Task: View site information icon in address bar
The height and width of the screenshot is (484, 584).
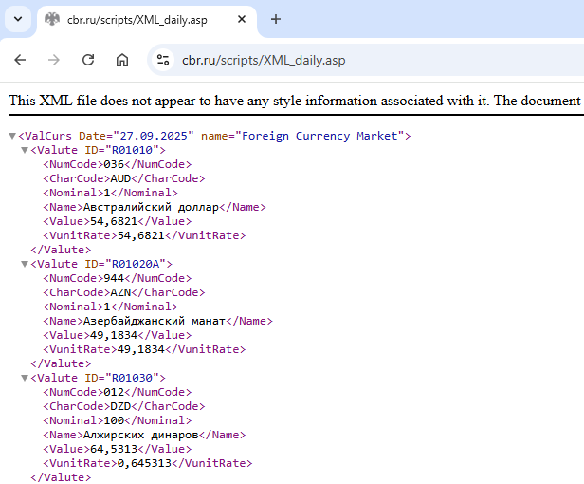Action: click(x=163, y=60)
